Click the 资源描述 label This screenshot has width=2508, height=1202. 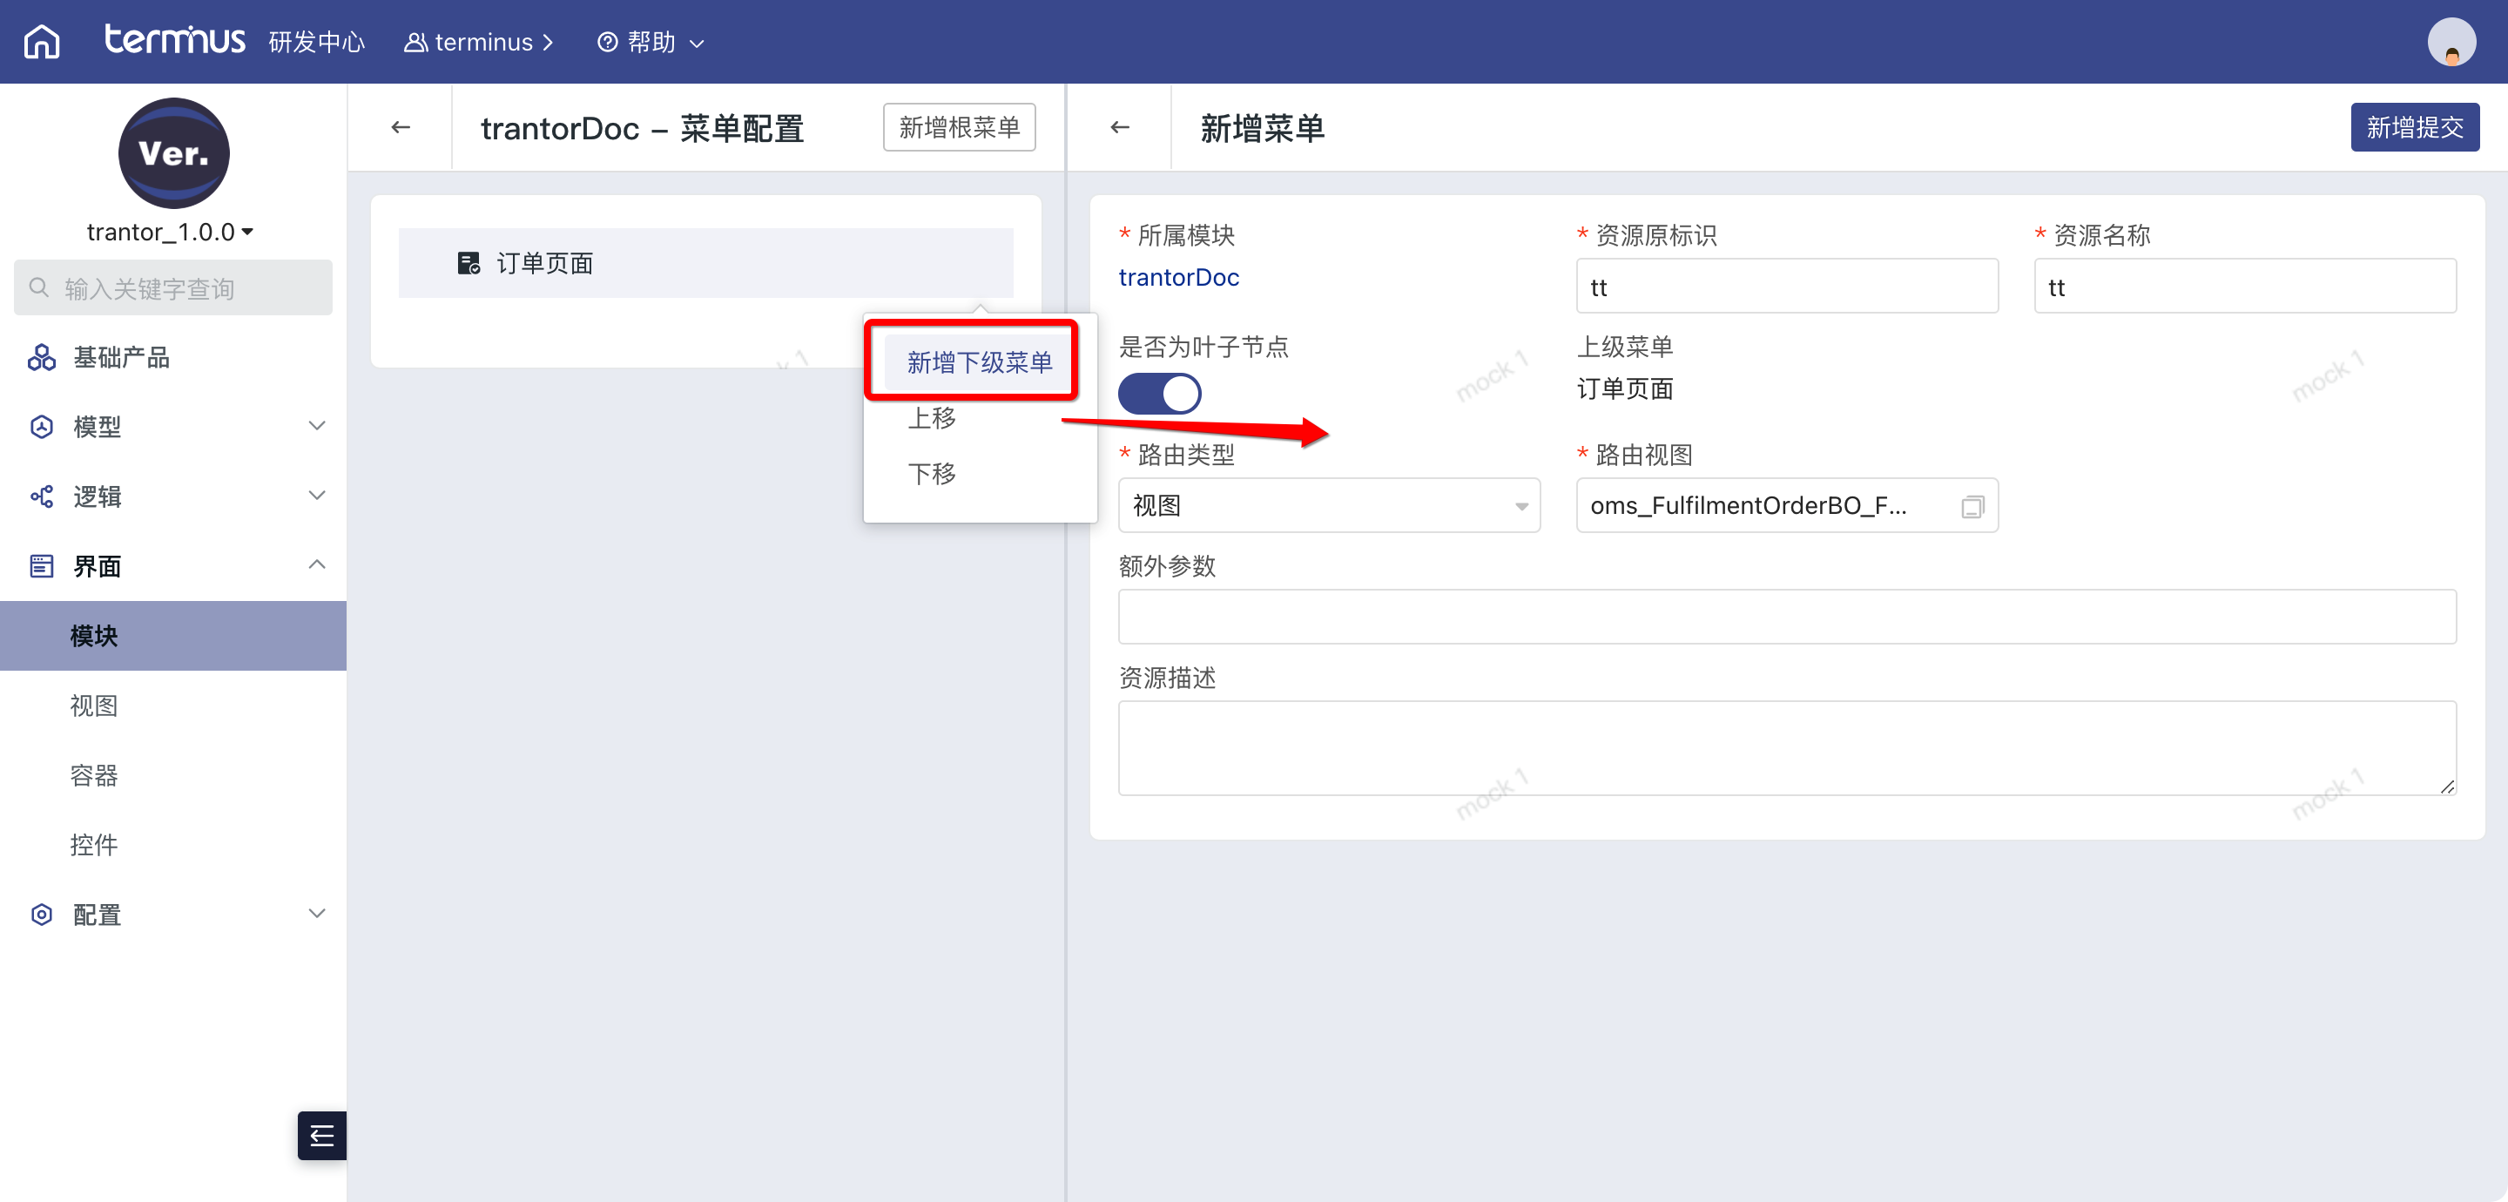click(1166, 678)
